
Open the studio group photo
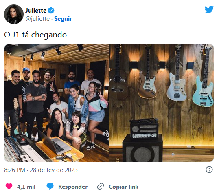57,103
